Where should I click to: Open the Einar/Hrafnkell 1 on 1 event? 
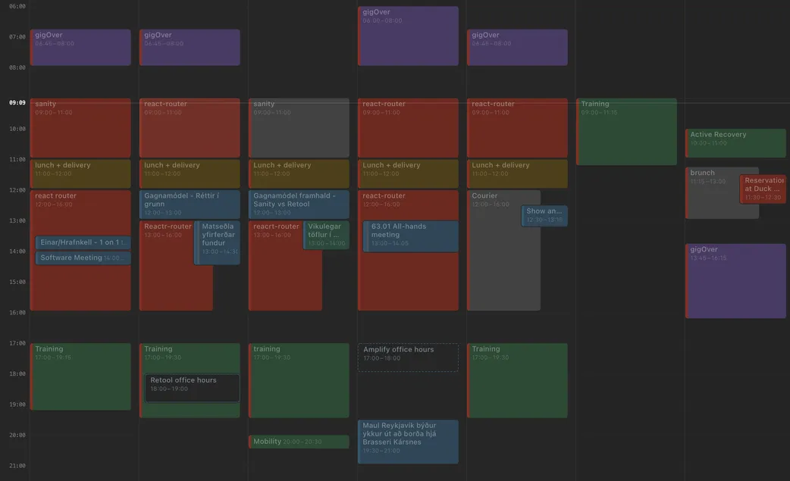coord(83,241)
